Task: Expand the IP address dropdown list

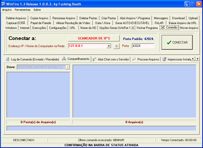Action: coord(109,46)
